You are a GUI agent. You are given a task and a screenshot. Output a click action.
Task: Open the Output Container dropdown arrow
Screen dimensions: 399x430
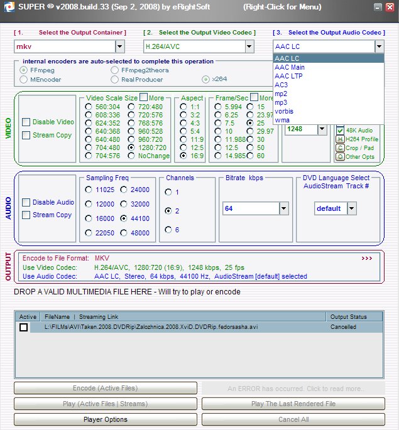tap(119, 46)
